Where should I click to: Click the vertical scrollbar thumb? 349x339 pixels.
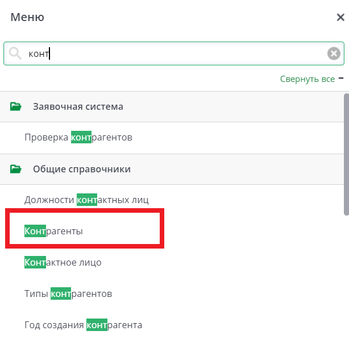pos(346,154)
